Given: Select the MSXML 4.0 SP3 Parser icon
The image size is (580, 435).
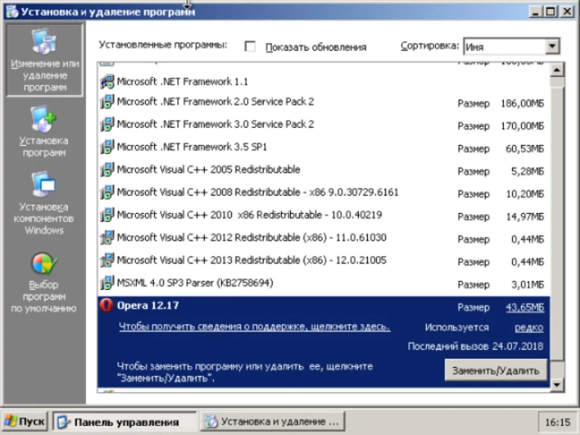Looking at the screenshot, I should coord(107,283).
